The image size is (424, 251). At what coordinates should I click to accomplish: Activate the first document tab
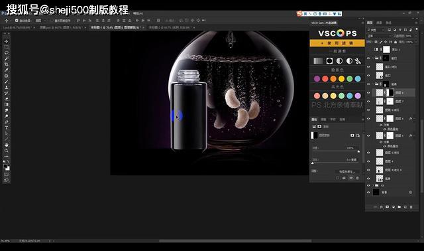pyautogui.click(x=19, y=27)
